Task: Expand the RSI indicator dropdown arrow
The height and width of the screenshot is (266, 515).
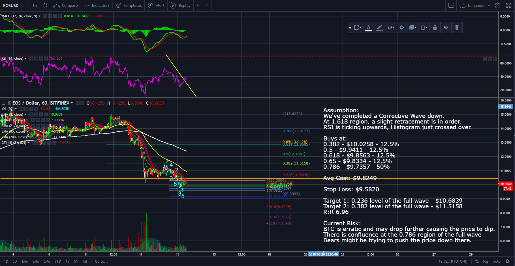Action: tap(25, 59)
